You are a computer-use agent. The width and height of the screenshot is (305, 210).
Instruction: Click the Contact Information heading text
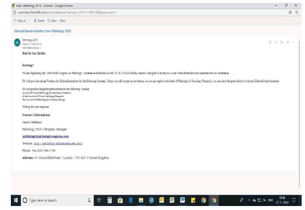tap(36, 115)
